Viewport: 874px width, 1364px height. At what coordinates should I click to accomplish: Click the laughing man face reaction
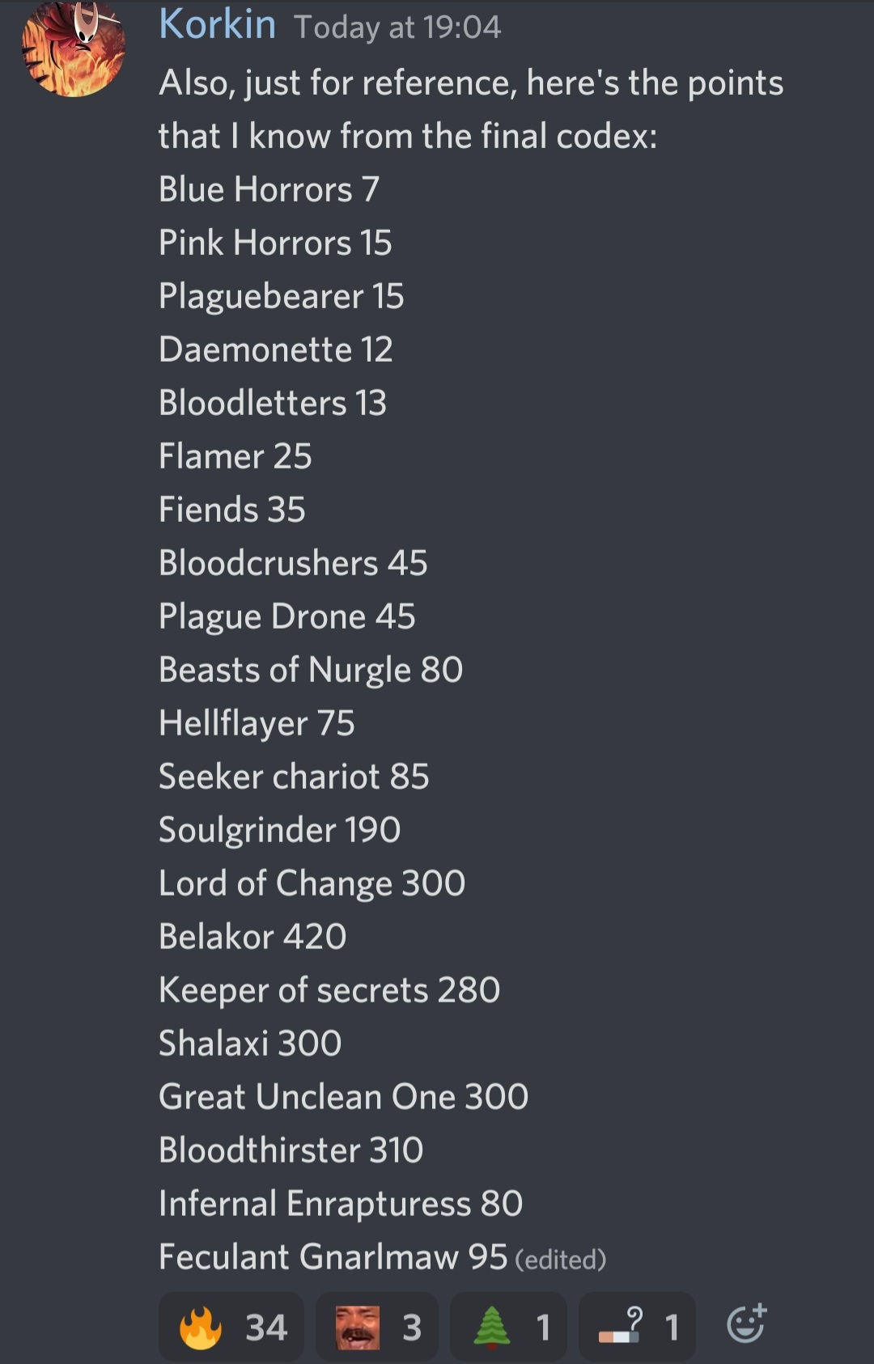click(377, 1327)
